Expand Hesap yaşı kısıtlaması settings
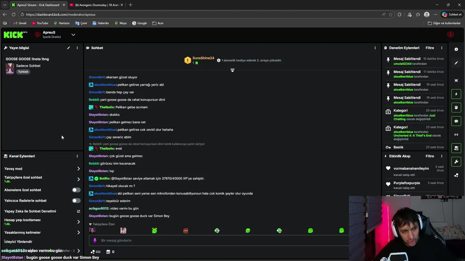Viewport: 465px width, 261px height. pos(78,222)
